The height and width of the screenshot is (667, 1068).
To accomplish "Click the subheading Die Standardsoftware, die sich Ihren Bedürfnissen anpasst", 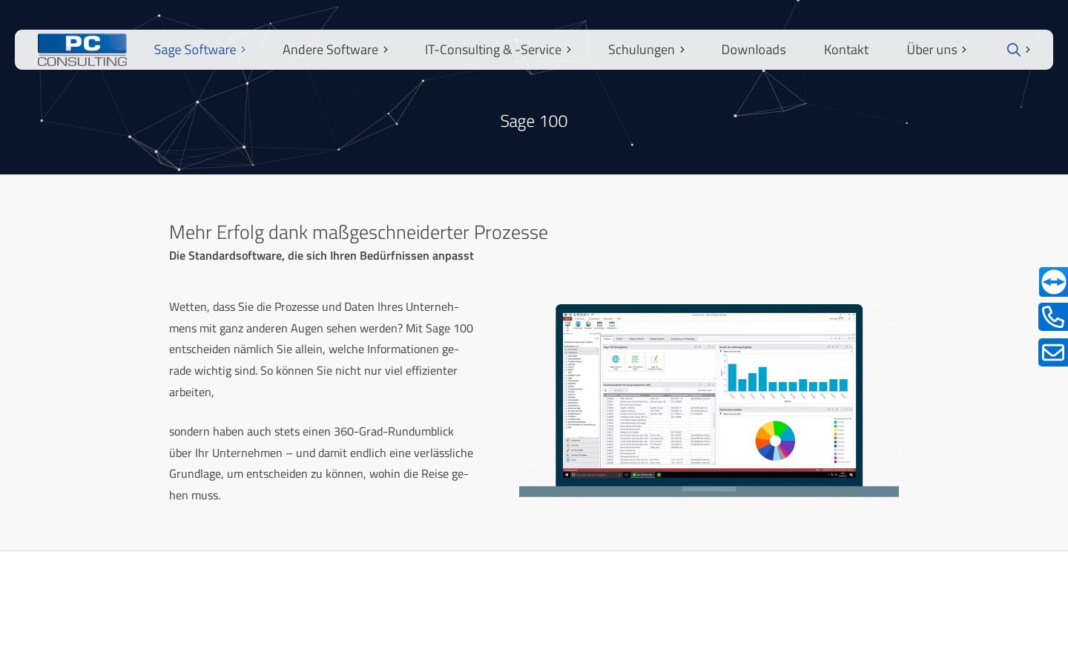I will point(321,256).
